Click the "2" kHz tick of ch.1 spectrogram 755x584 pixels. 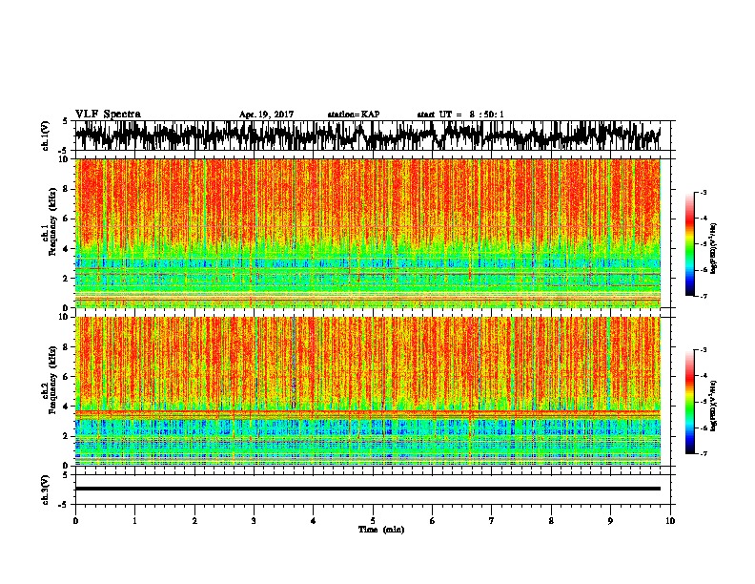pos(66,279)
